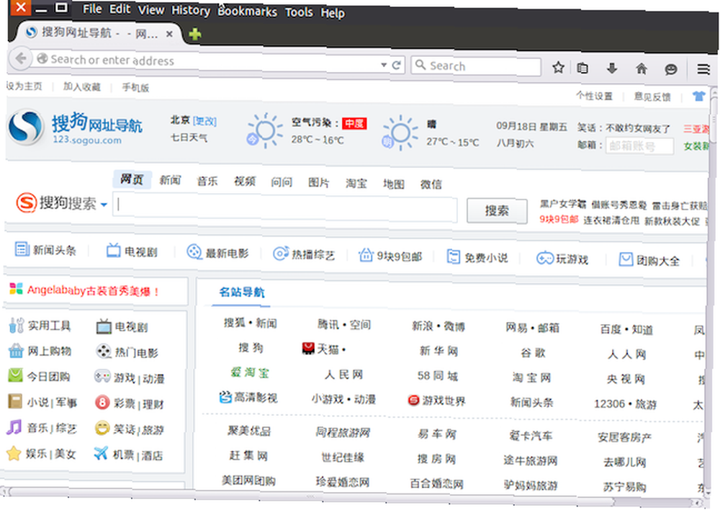Switch to the 图片 search tab
The width and height of the screenshot is (720, 510).
pyautogui.click(x=319, y=183)
